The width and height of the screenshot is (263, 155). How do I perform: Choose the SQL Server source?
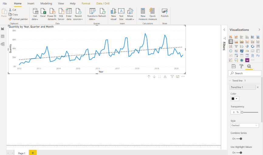tap(61, 14)
